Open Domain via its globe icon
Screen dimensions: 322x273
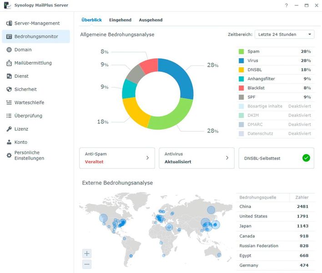[x=9, y=50]
